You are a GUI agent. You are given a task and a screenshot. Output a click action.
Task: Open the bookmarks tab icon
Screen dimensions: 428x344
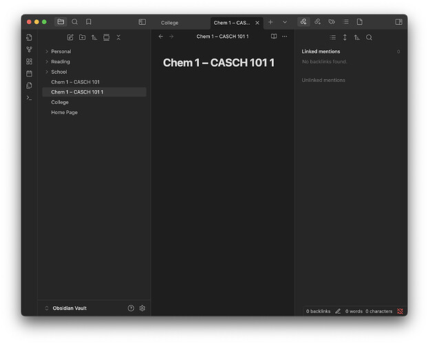89,21
